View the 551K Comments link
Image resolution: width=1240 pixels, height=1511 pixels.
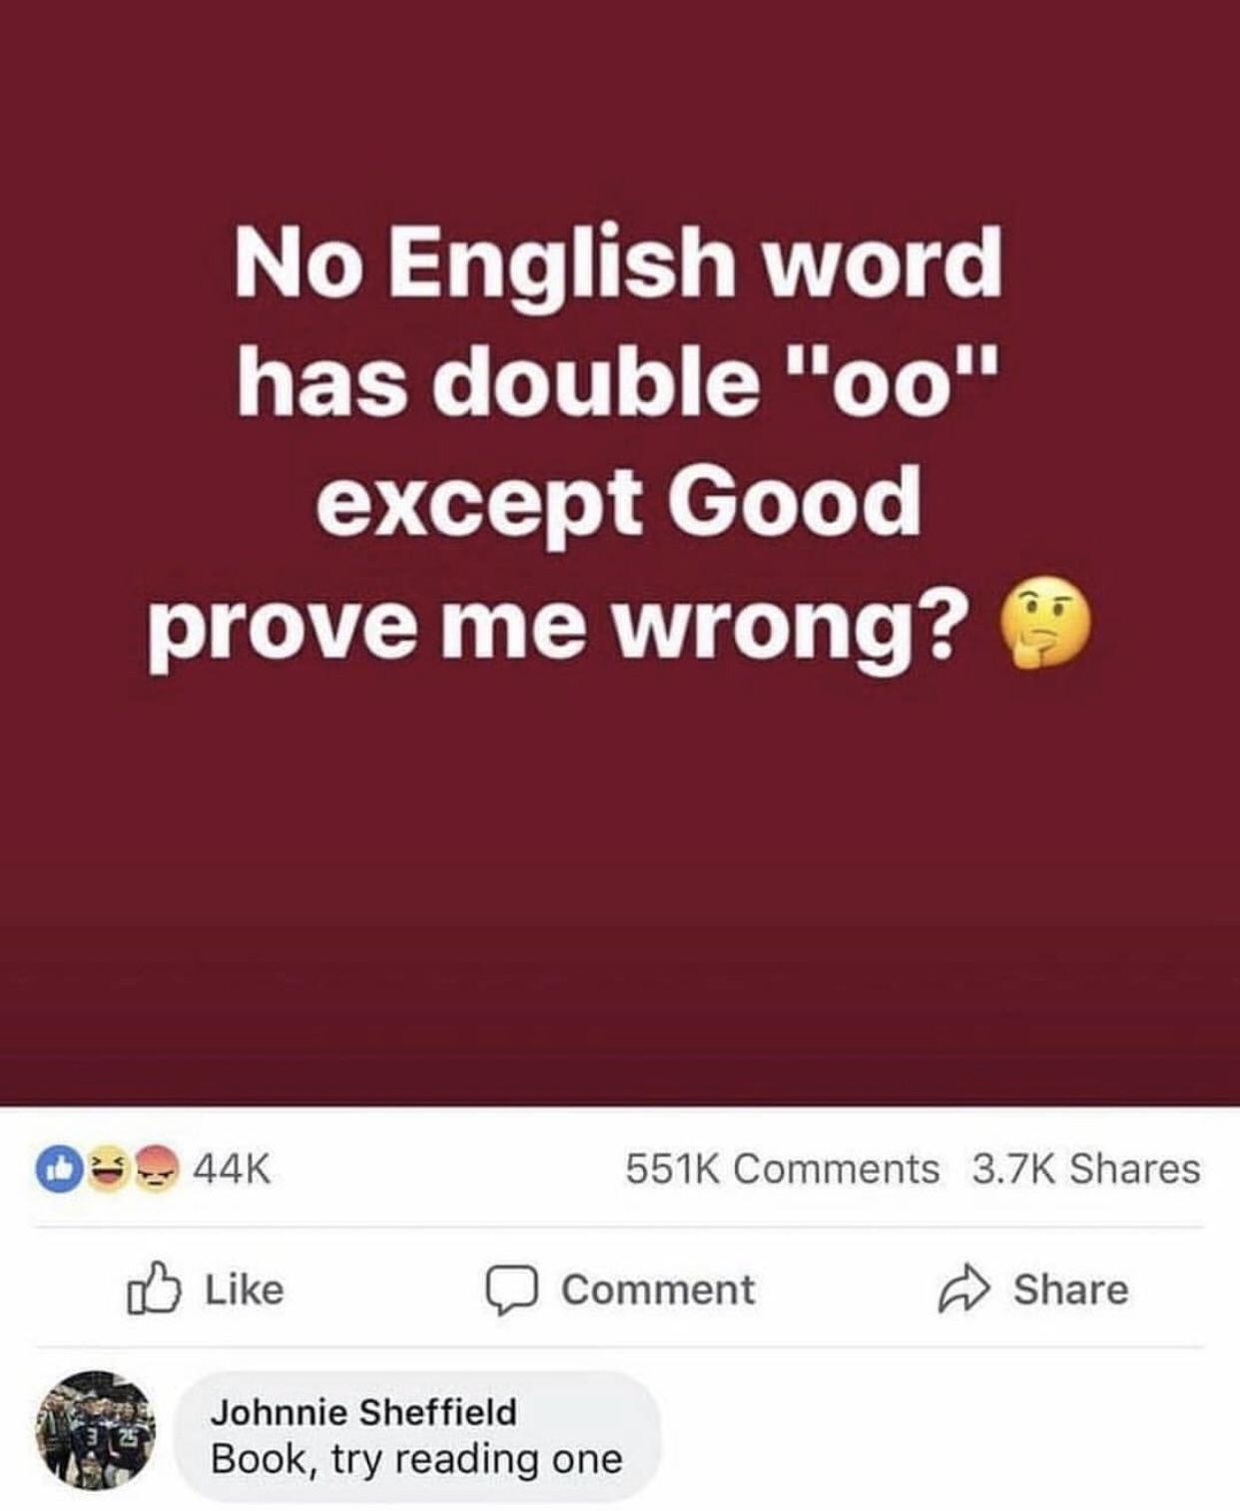[x=783, y=1169]
